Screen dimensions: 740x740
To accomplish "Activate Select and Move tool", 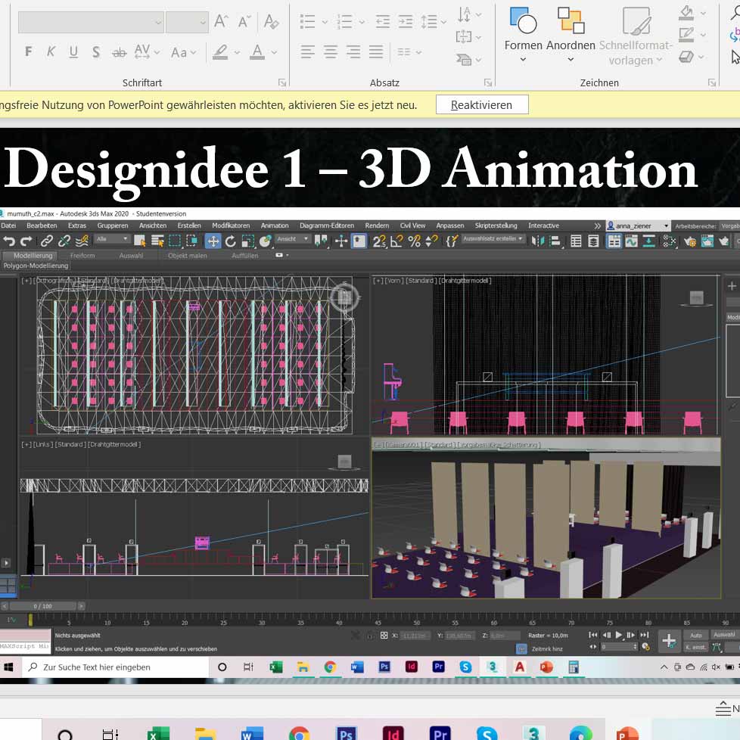I will pyautogui.click(x=213, y=241).
